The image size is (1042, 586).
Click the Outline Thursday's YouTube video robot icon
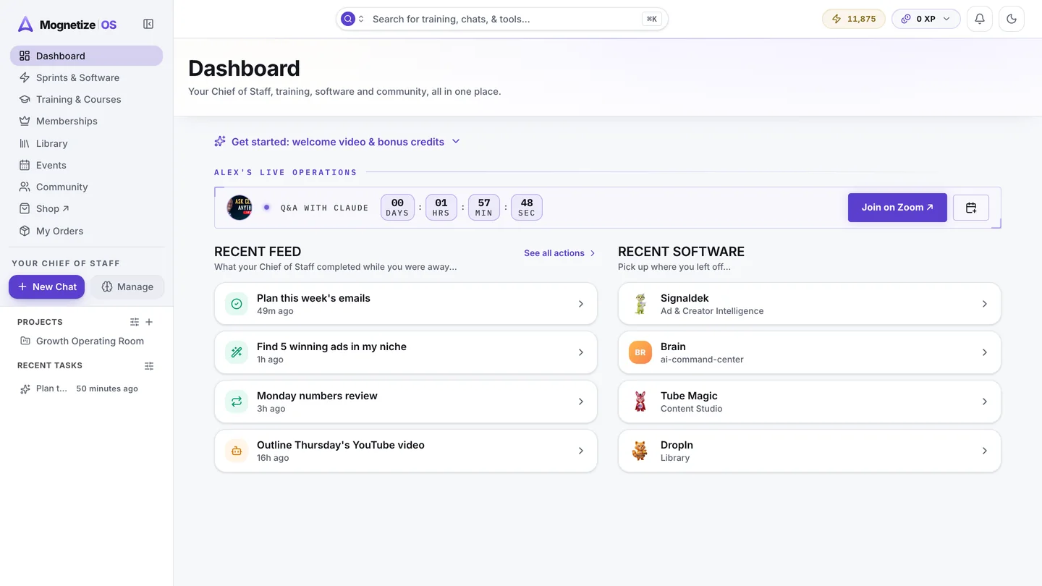pos(237,451)
